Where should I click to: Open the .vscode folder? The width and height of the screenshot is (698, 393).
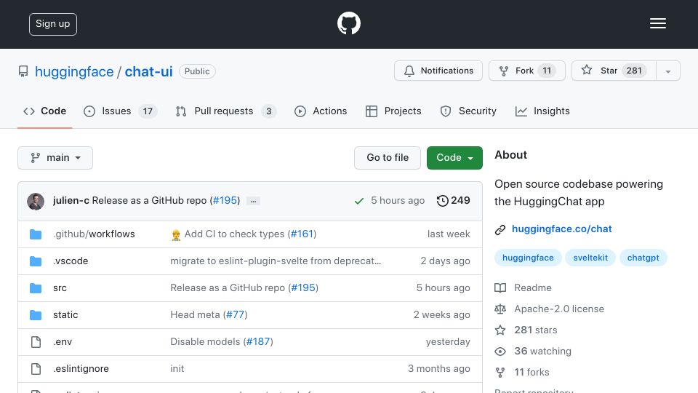pyautogui.click(x=71, y=261)
